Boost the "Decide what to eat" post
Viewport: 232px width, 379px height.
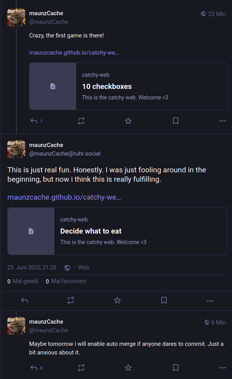pos(71,301)
